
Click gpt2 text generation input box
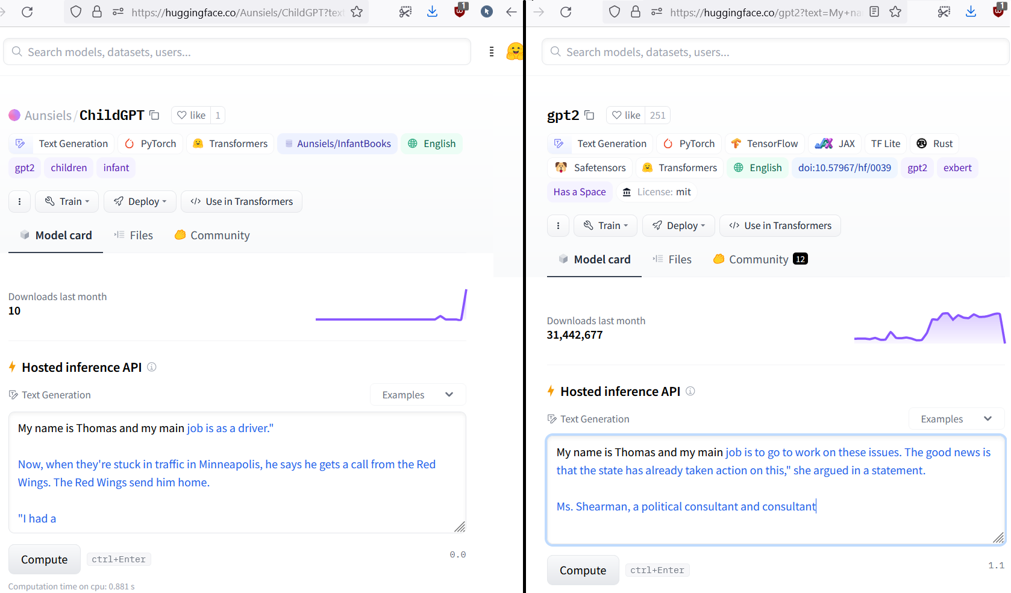click(x=776, y=490)
